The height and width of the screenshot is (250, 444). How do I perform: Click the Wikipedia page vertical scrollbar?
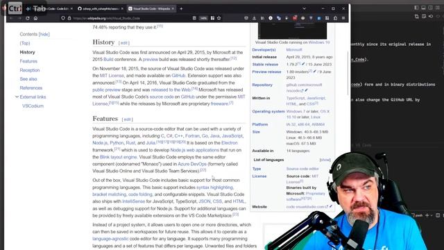coord(348,73)
